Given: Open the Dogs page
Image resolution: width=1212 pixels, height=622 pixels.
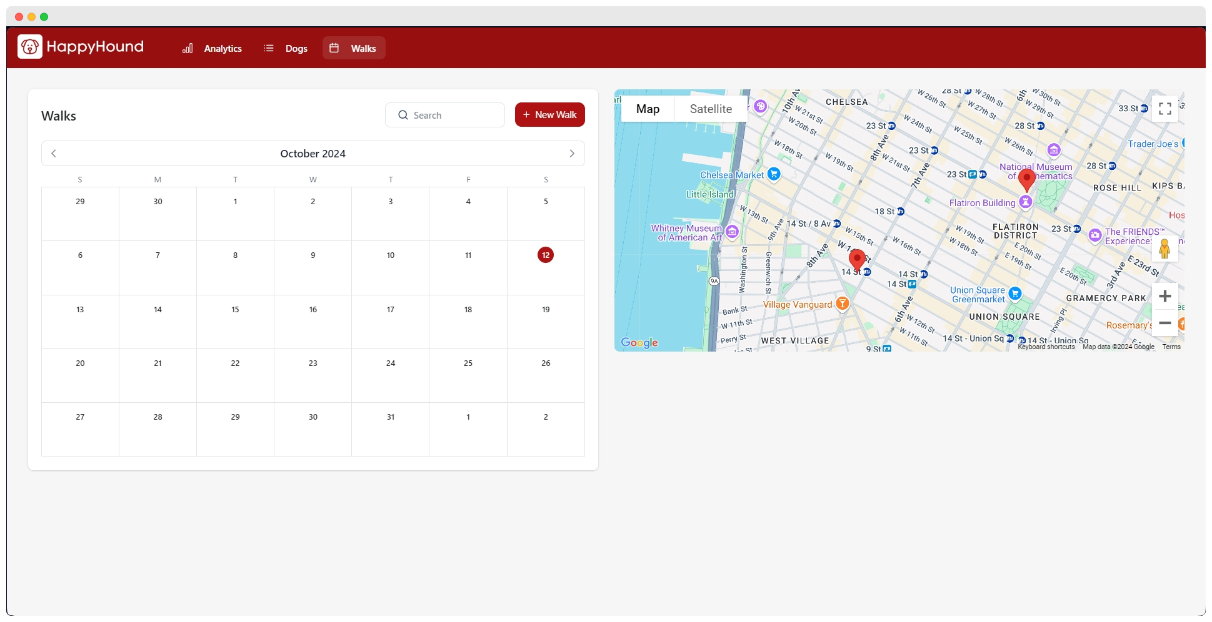Looking at the screenshot, I should 286,48.
